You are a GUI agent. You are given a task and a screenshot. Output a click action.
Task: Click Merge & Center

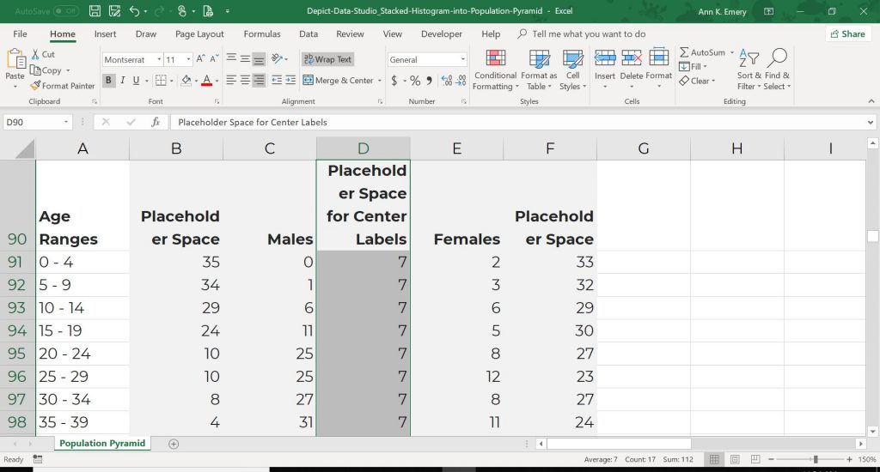[339, 81]
